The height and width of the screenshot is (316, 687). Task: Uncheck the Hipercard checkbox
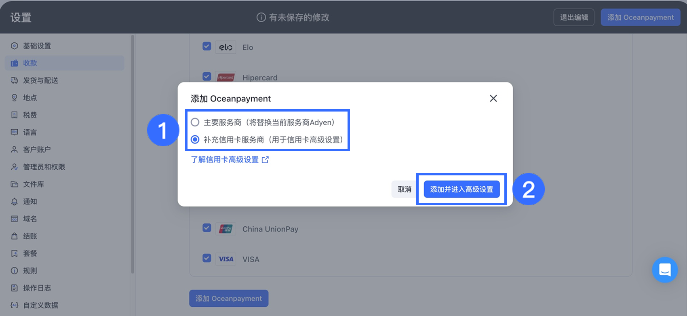207,76
